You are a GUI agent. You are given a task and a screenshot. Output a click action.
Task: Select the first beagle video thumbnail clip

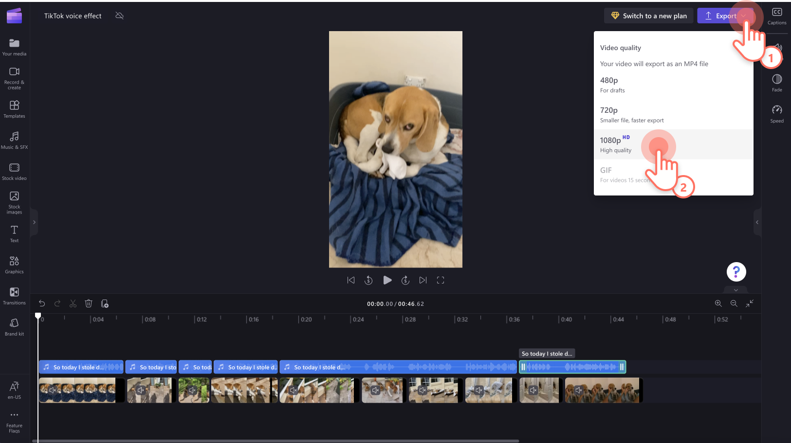click(81, 390)
